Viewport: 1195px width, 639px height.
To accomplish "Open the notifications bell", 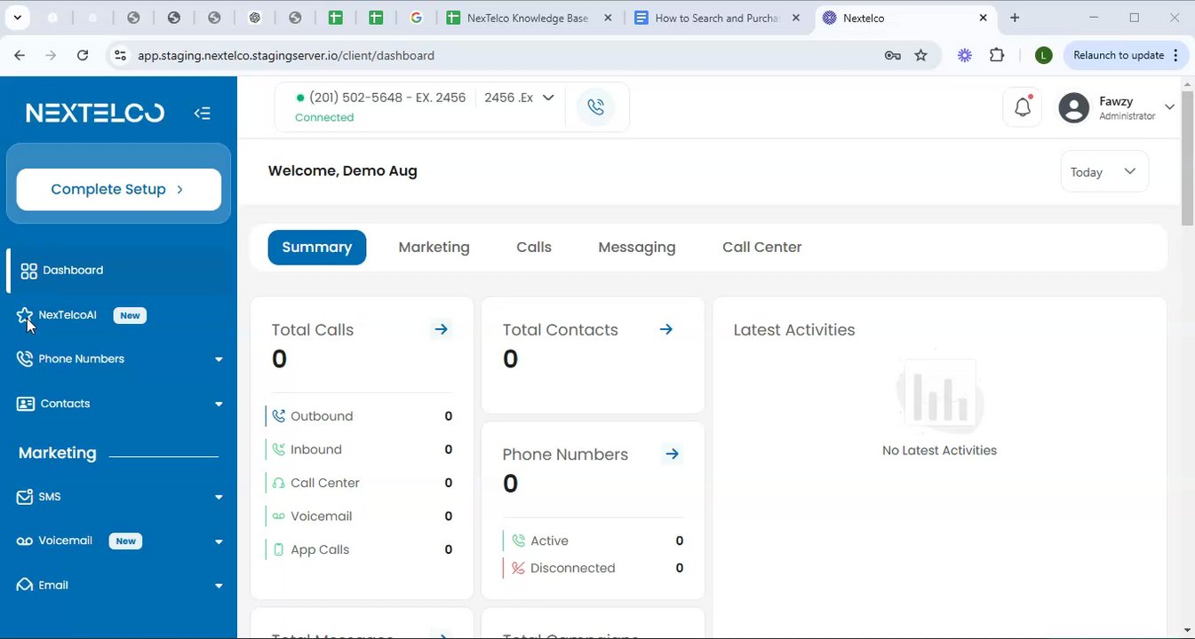I will point(1023,107).
